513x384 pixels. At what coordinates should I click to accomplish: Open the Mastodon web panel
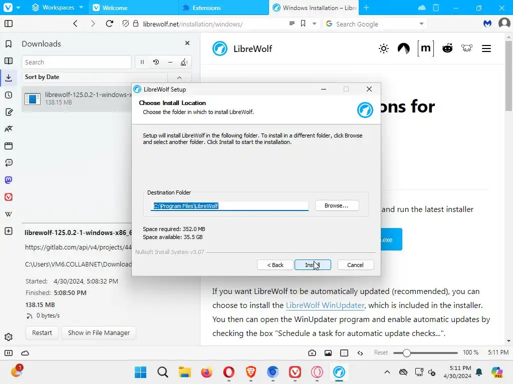pos(9,180)
